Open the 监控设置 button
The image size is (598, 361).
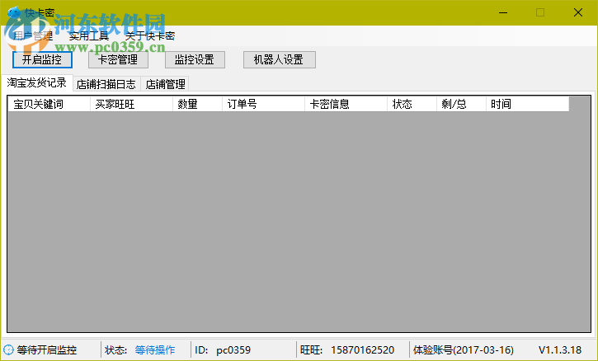(195, 60)
